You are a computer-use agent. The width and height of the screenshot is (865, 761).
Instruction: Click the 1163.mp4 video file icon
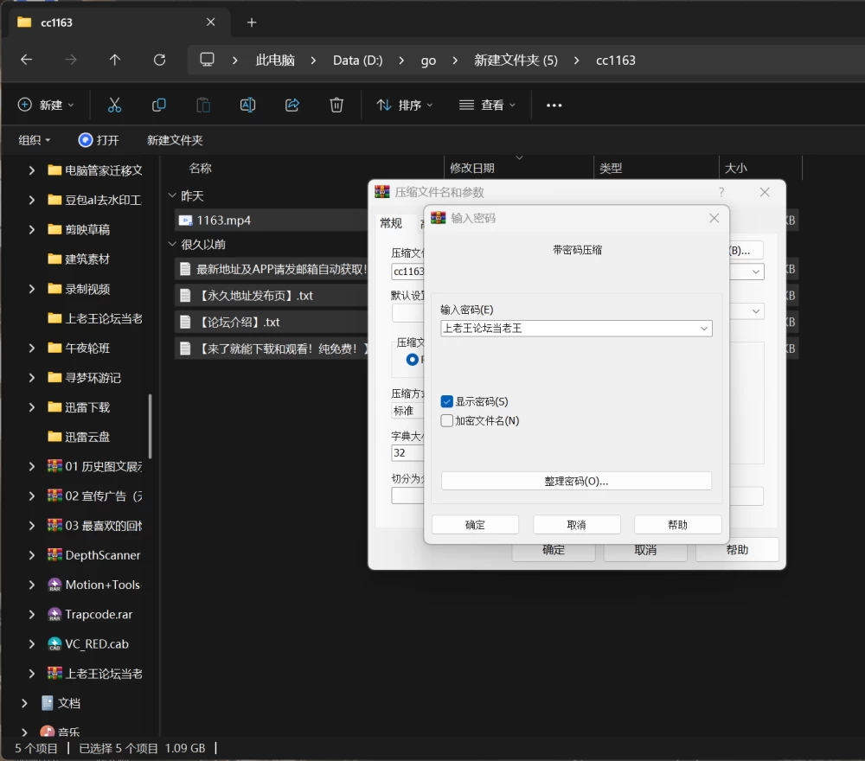pos(185,221)
